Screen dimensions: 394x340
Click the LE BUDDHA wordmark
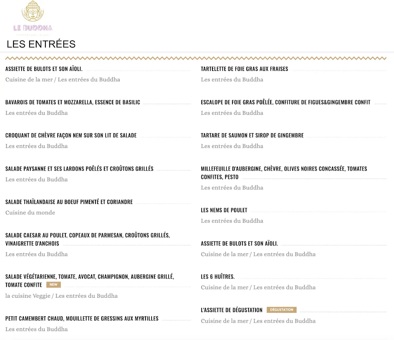pyautogui.click(x=33, y=27)
